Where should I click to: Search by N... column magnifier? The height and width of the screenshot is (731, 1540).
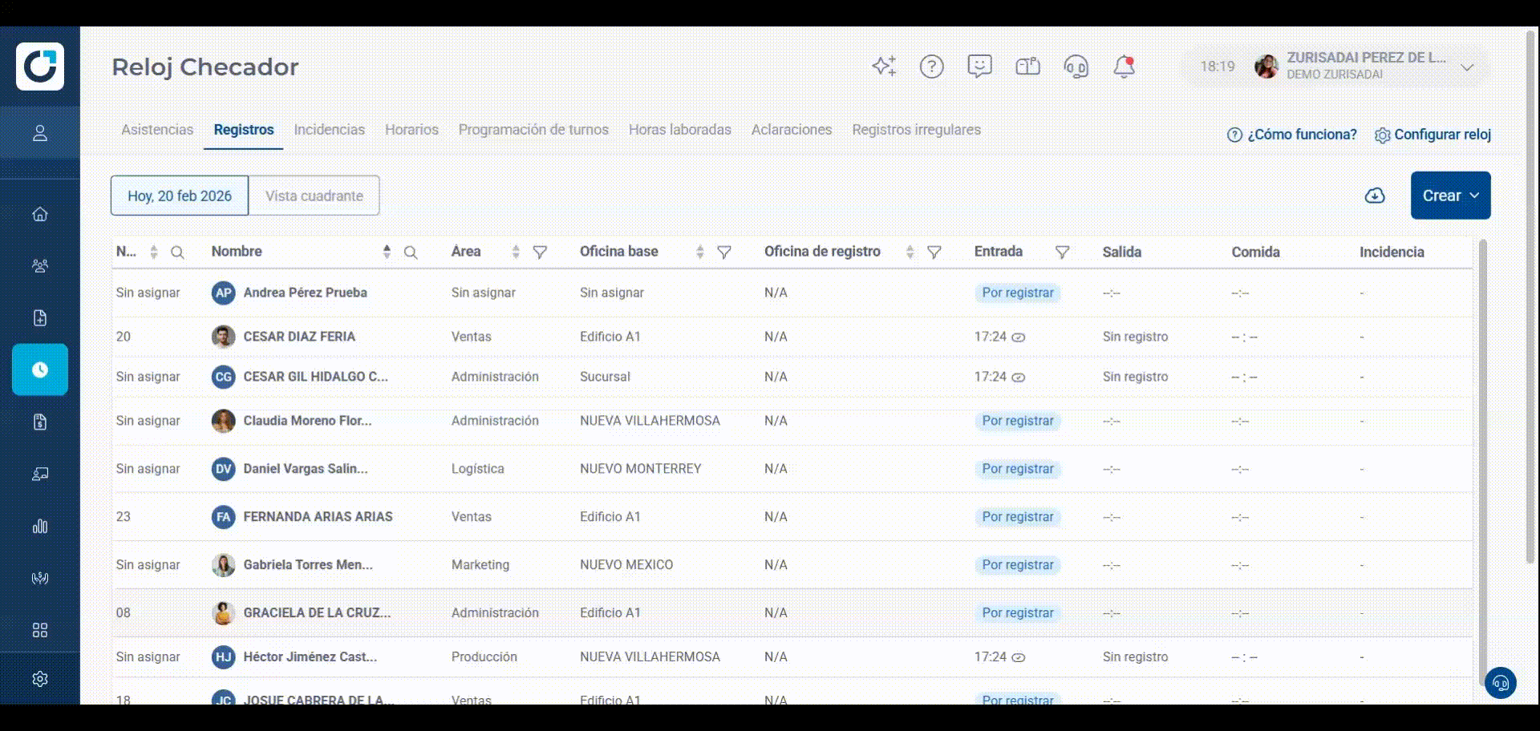pos(177,252)
